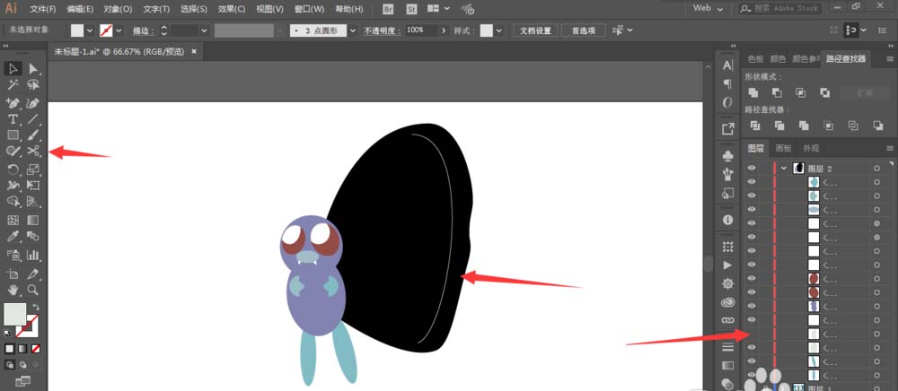Select the Pen tool
The height and width of the screenshot is (391, 898).
coord(13,103)
